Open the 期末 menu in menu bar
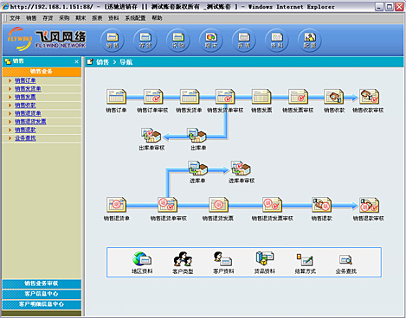406x318 pixels. tap(81, 18)
